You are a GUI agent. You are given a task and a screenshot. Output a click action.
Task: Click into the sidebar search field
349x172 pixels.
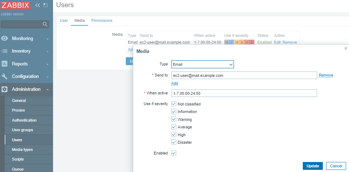click(x=22, y=24)
